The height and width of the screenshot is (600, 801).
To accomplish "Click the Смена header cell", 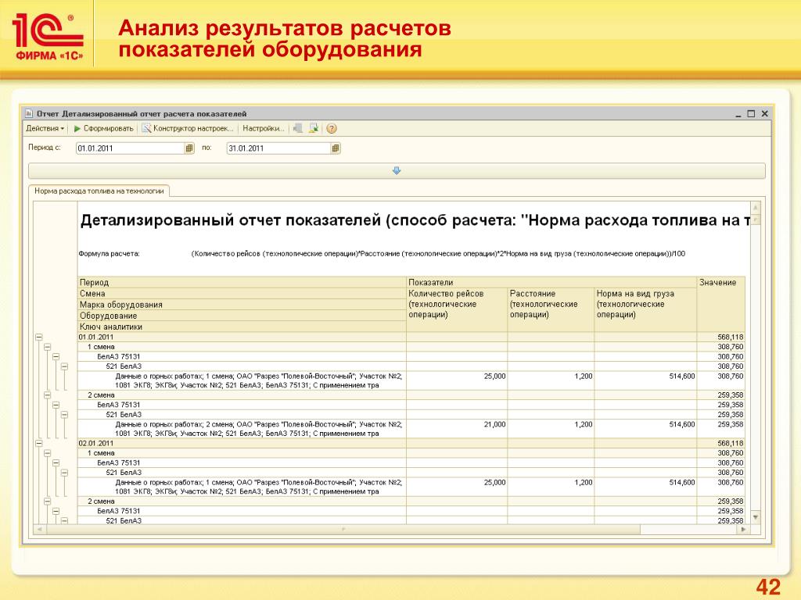I will pos(242,294).
